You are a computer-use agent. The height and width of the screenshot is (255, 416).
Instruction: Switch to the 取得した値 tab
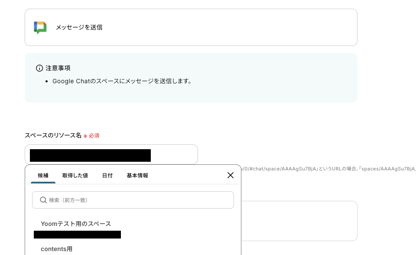point(75,175)
